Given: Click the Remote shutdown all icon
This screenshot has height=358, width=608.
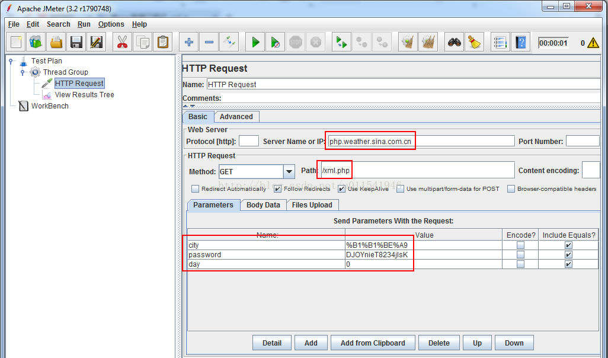Looking at the screenshot, I should [x=382, y=42].
